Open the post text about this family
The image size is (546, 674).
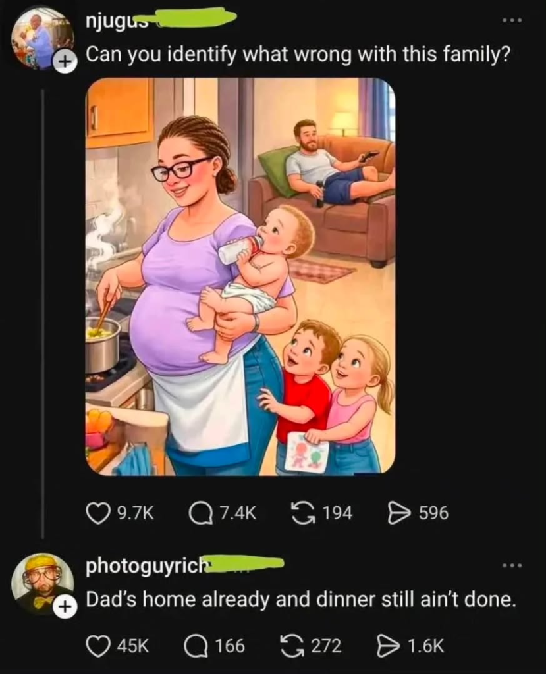coord(298,55)
